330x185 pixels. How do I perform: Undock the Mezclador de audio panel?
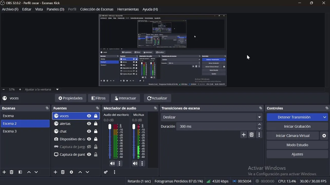(x=155, y=108)
